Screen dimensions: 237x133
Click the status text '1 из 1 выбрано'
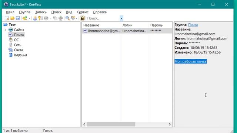pos(16,130)
